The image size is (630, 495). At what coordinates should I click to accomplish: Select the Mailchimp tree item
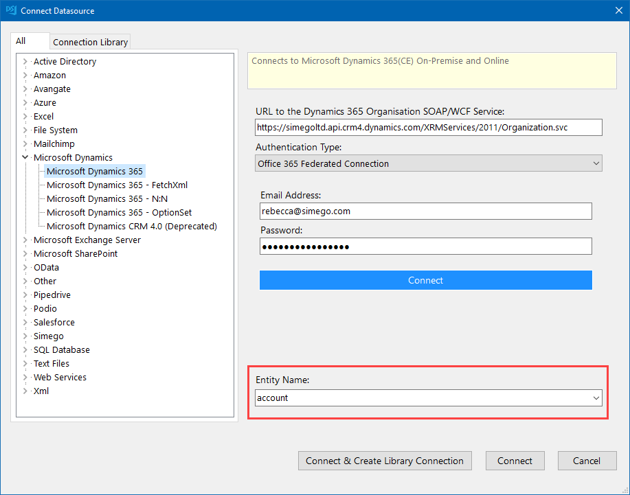point(54,143)
